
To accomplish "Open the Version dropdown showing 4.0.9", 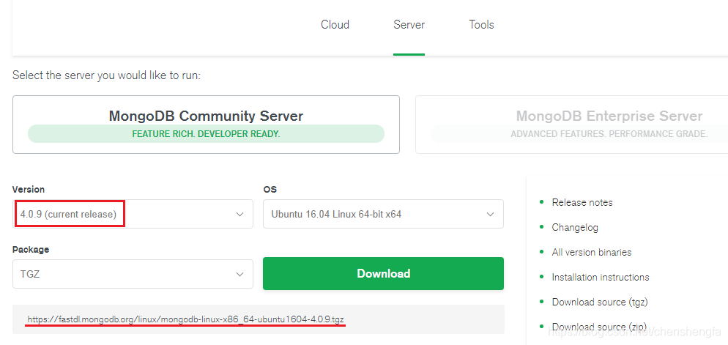I will point(133,214).
